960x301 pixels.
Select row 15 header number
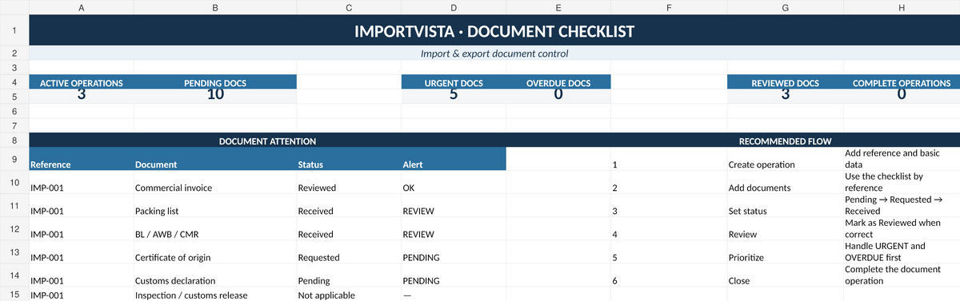[14, 295]
